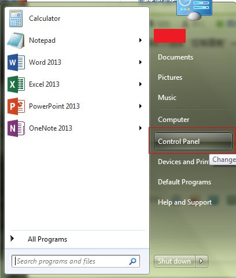Open Control Panel
The image size is (236, 278).
coord(193,142)
